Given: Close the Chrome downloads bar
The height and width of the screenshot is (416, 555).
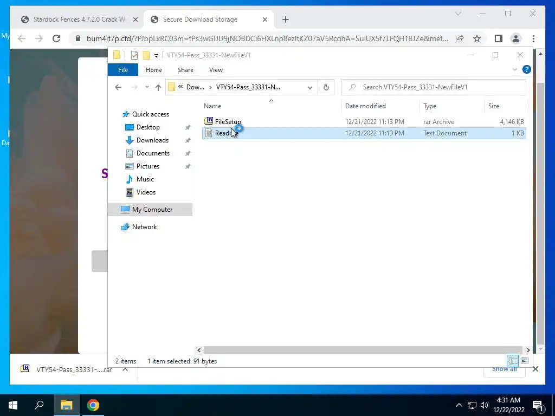Looking at the screenshot, I should 535,369.
